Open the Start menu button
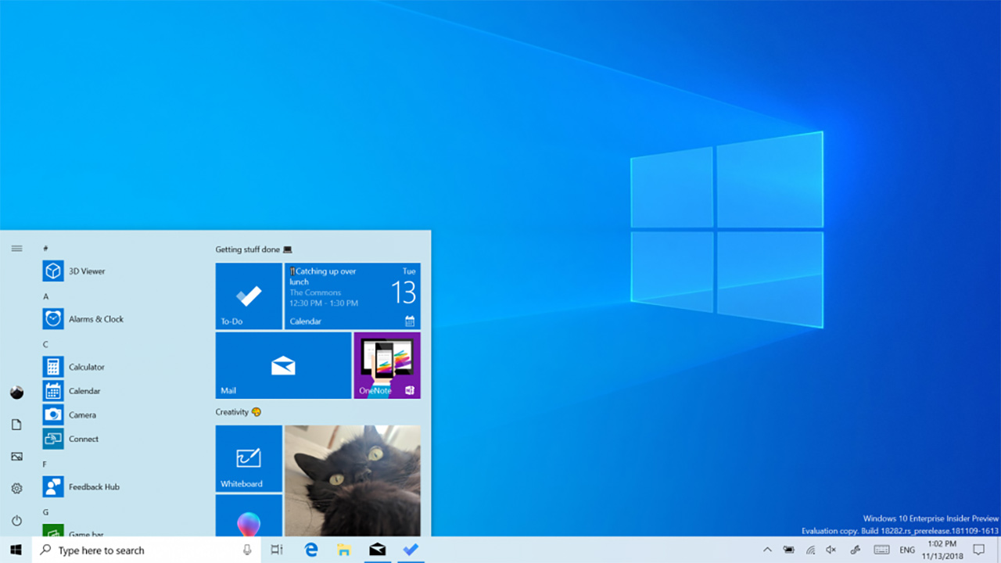 pos(16,550)
